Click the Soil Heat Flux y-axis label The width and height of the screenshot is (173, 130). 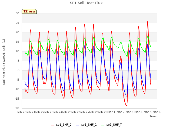point(4,62)
